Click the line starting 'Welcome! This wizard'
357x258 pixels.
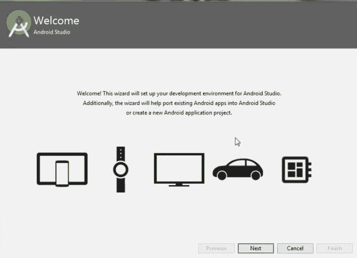[x=179, y=93]
